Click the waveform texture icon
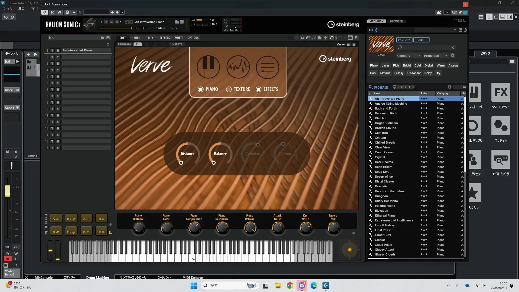 pos(238,67)
